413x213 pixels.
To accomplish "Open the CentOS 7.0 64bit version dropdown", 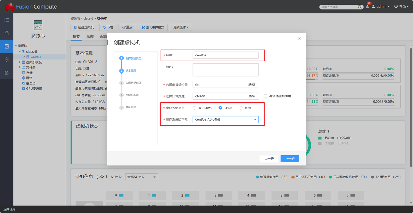I will (x=226, y=119).
